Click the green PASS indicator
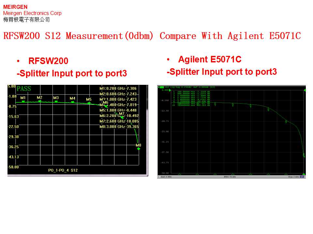 pyautogui.click(x=23, y=89)
